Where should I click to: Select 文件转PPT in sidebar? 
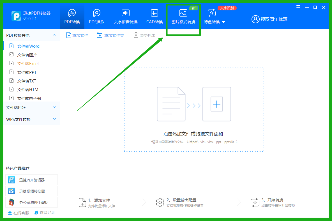pyautogui.click(x=32, y=72)
